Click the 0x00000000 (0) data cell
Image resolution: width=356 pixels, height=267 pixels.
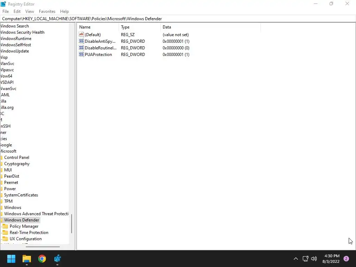point(176,48)
